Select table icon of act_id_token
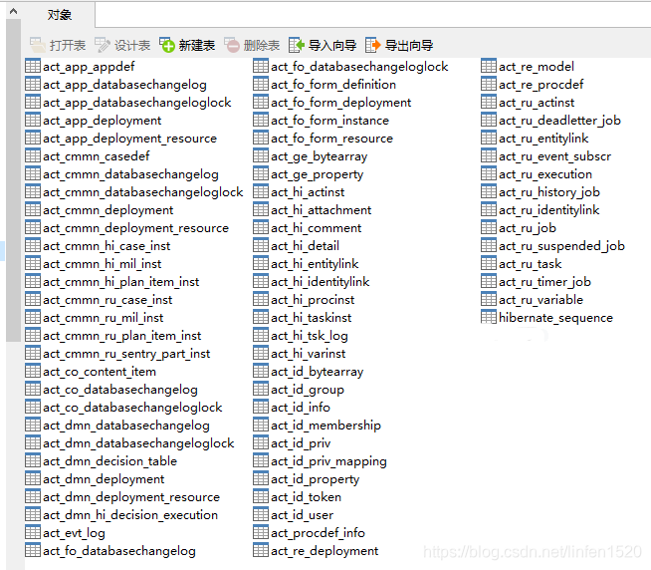 (261, 497)
